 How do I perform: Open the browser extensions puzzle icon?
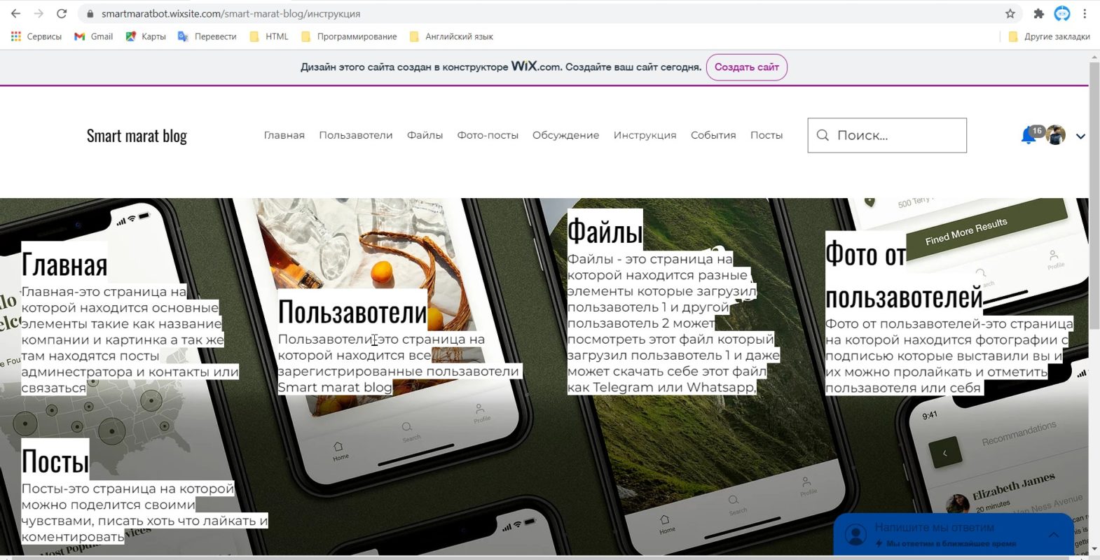click(1038, 13)
